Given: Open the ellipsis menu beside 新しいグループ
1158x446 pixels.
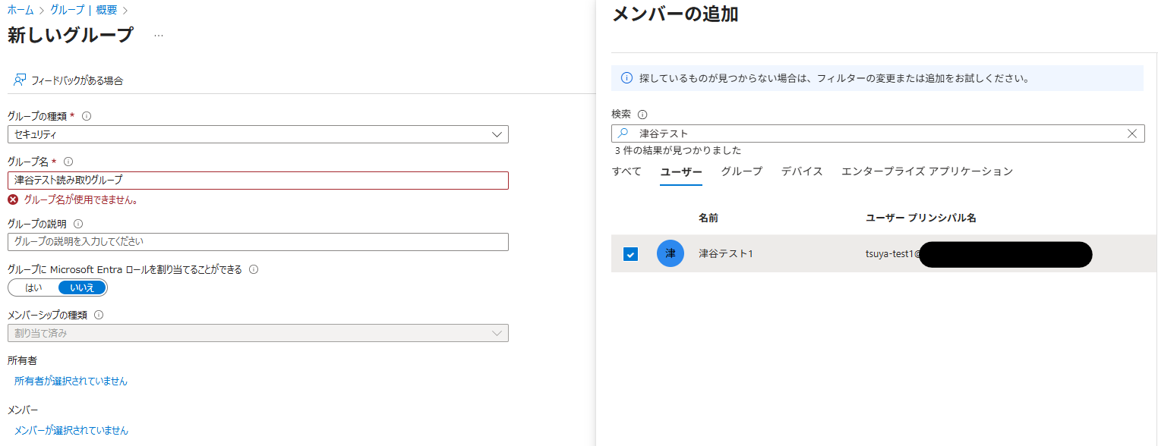Looking at the screenshot, I should coord(157,34).
